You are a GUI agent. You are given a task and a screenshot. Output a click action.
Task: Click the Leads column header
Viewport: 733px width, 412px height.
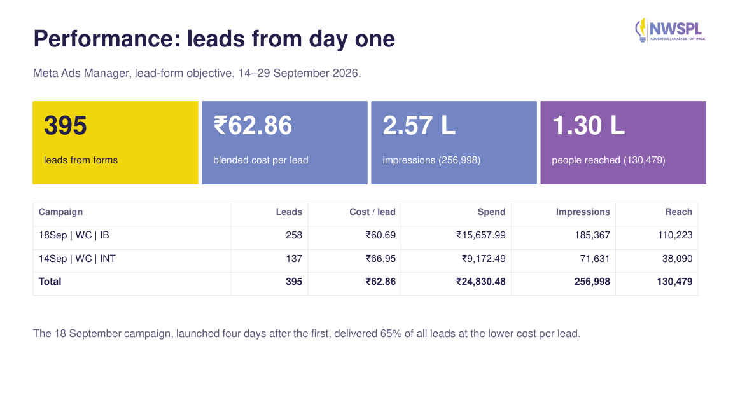point(289,212)
